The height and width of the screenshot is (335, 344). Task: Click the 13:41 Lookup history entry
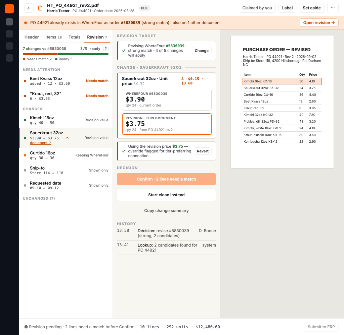166,248
